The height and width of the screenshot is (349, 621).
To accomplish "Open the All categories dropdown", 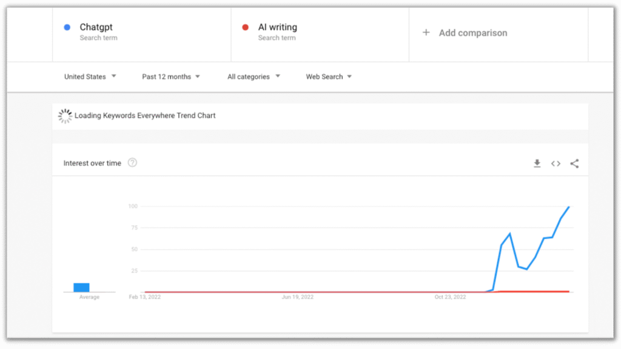I will pos(253,76).
